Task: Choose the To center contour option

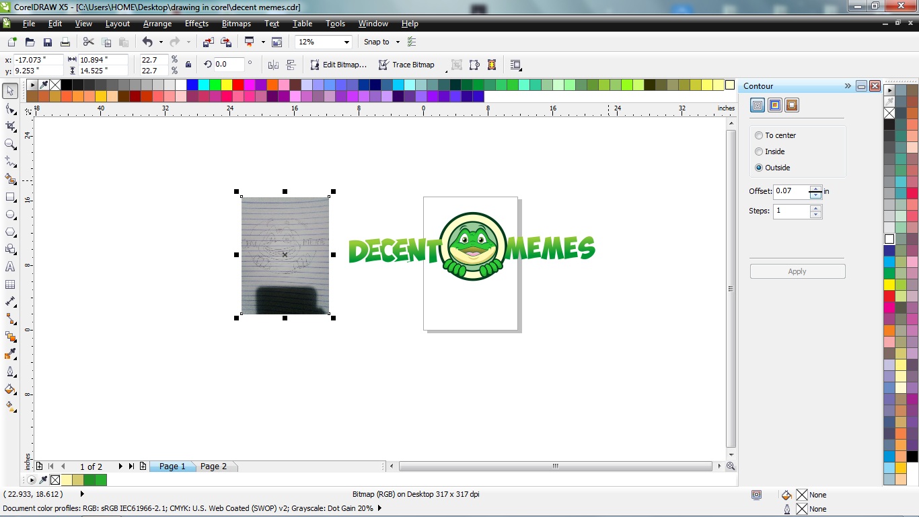Action: (x=776, y=135)
